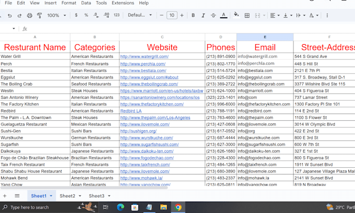Open the Redbird LA link

131,111
